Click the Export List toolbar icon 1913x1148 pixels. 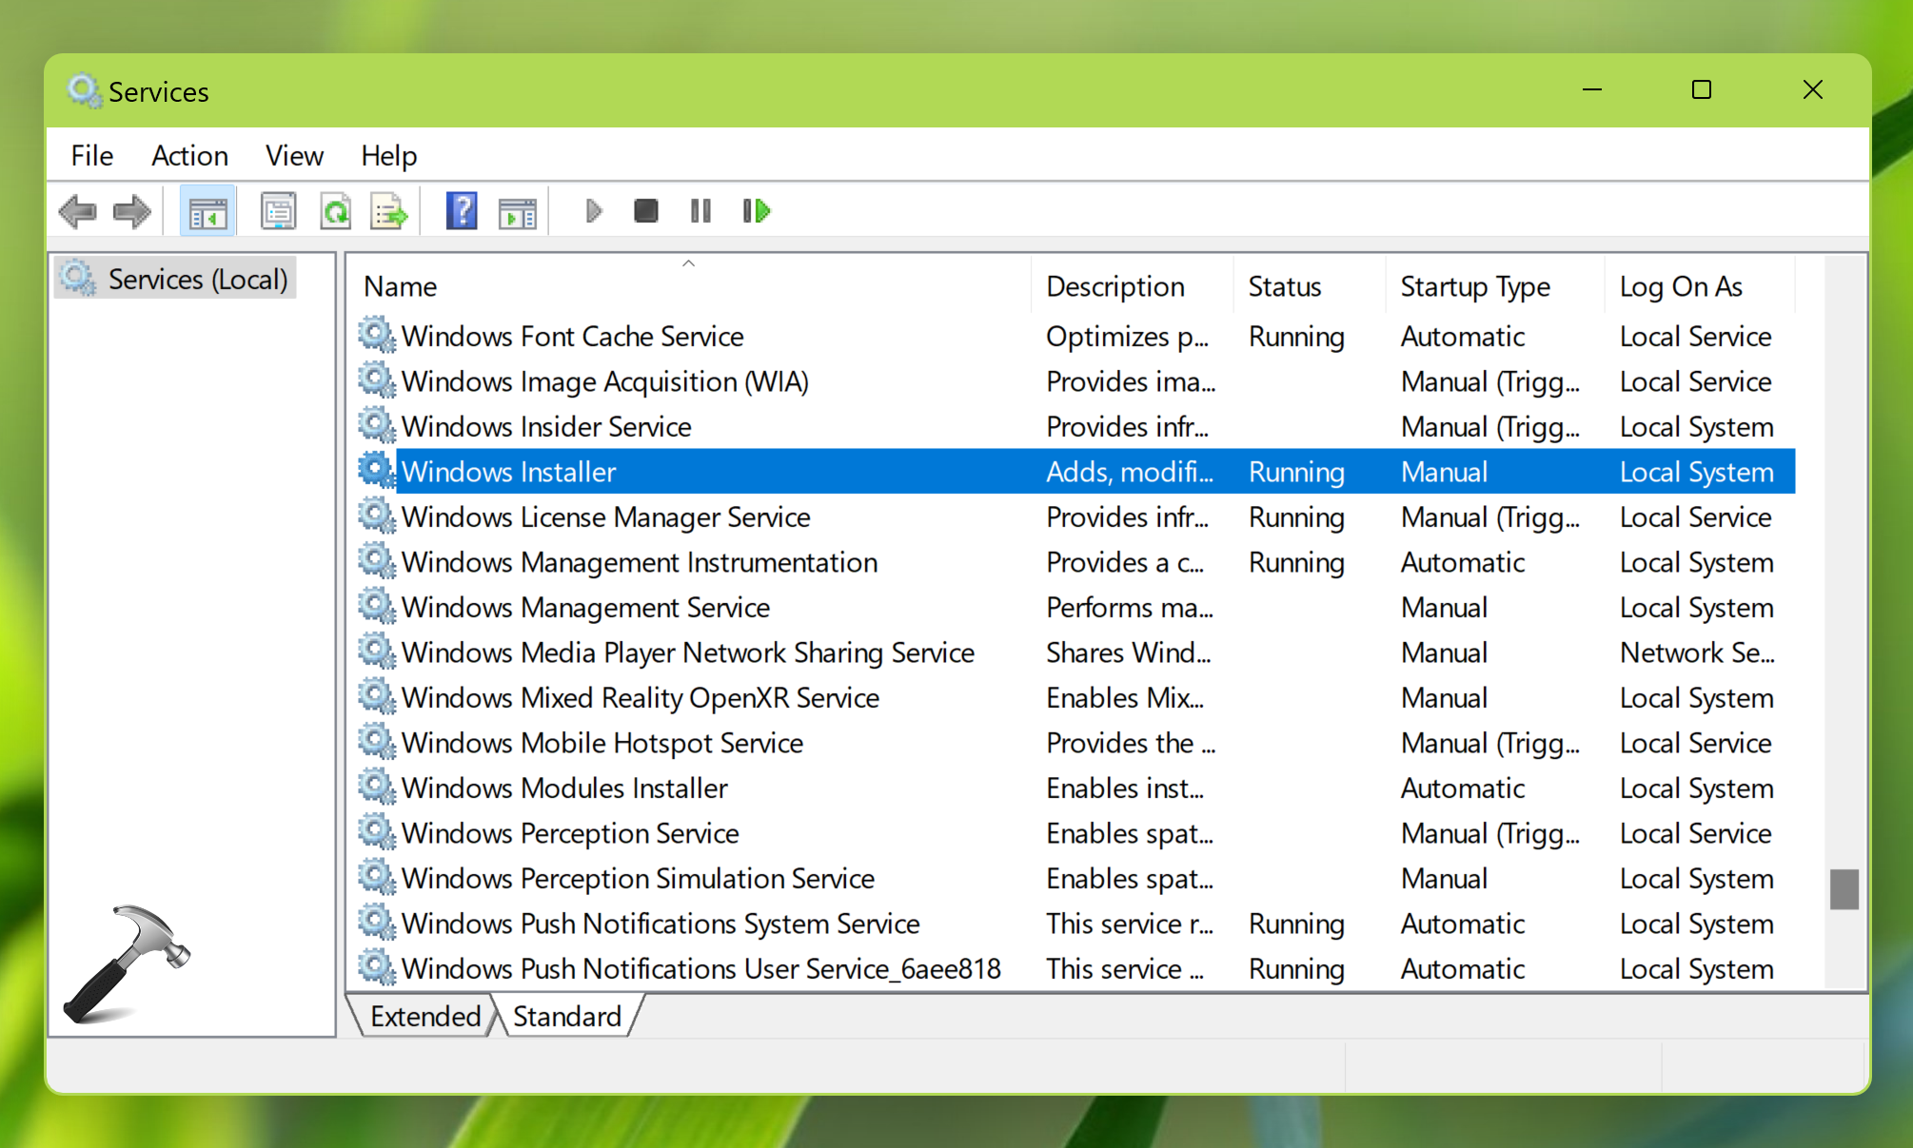pos(389,211)
